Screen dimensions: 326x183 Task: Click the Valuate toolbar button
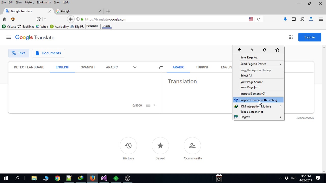point(9,26)
